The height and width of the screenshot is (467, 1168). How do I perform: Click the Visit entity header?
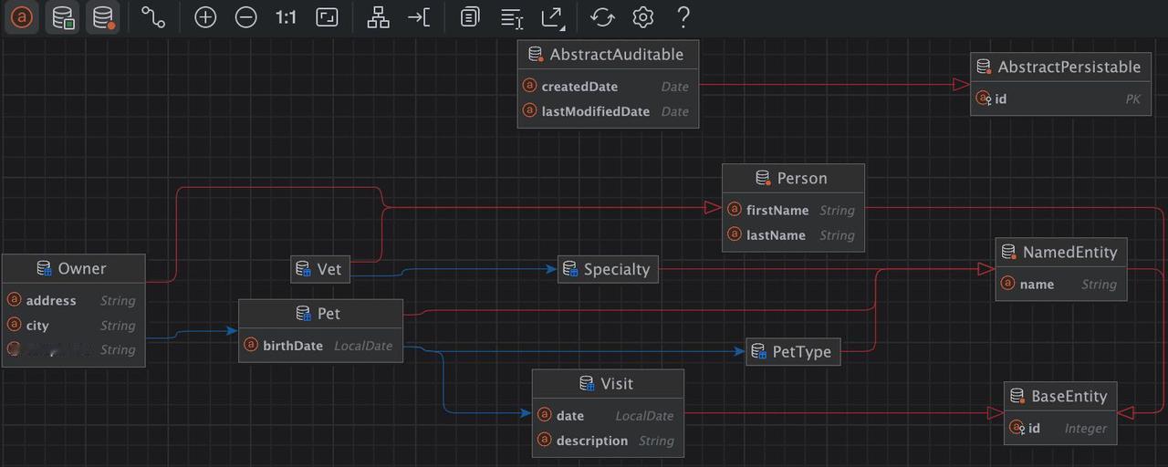point(608,384)
